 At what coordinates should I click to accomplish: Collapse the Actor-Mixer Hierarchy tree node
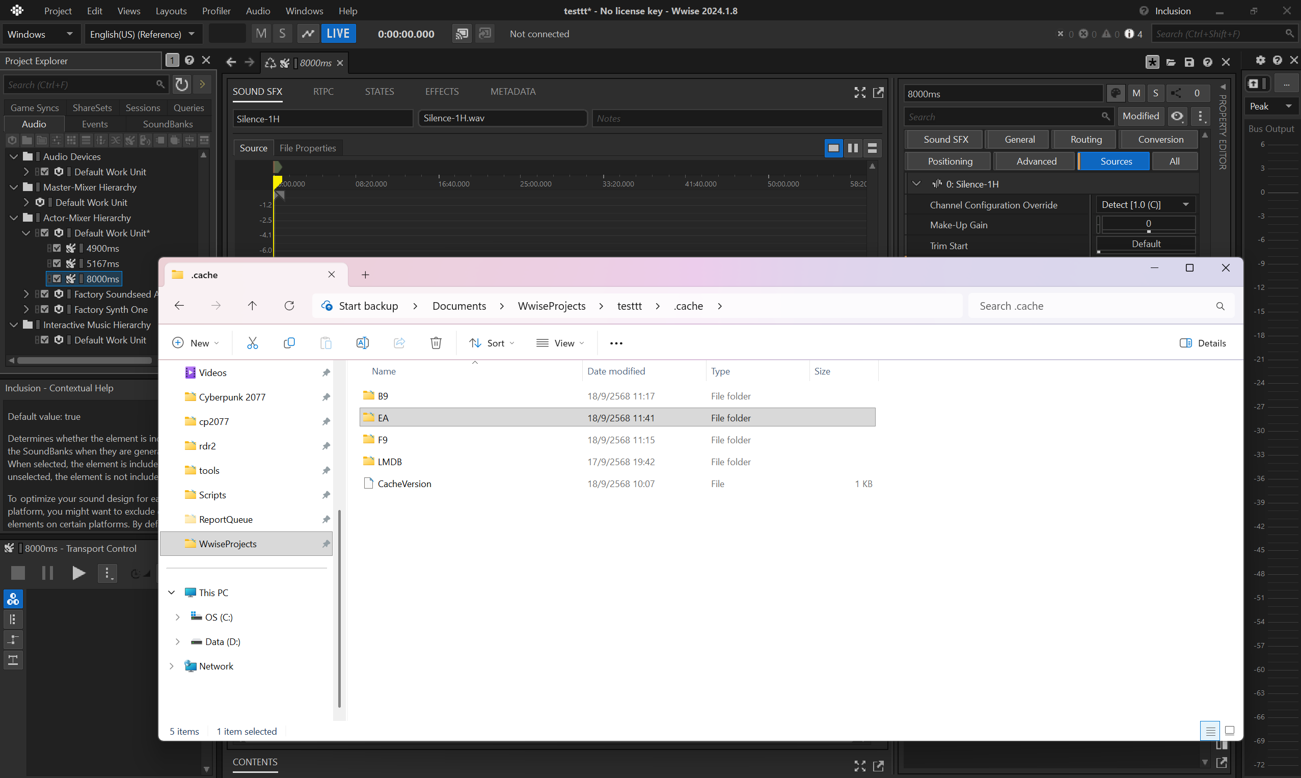(14, 218)
